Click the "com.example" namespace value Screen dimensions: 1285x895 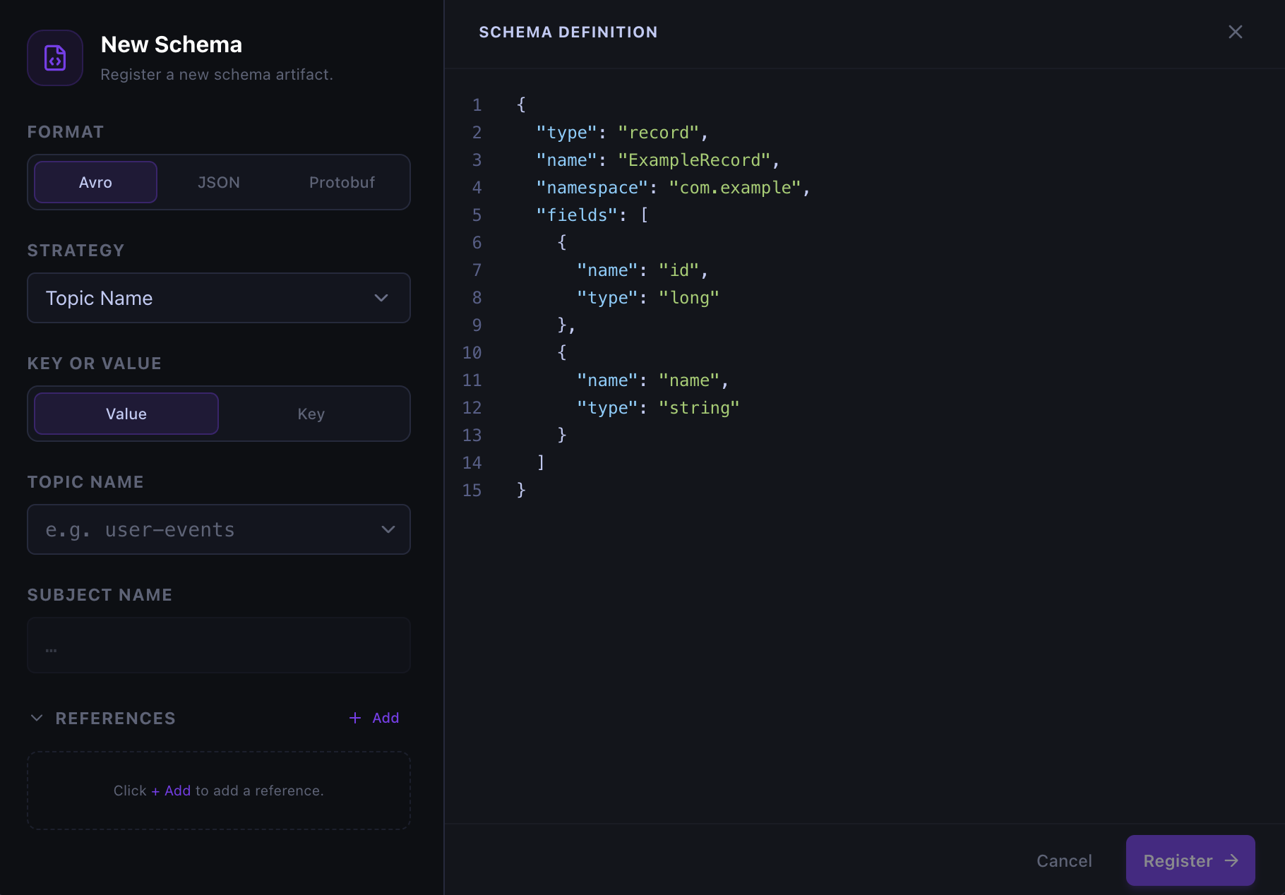coord(735,188)
